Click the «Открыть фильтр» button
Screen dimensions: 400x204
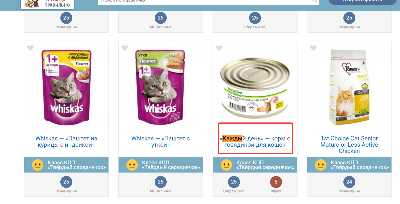[x=363, y=1]
